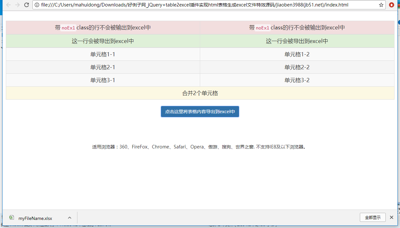Screen dimensions: 400x228
Task: Click the right green cell 这一行会被导出到excel中
Action: click(297, 41)
